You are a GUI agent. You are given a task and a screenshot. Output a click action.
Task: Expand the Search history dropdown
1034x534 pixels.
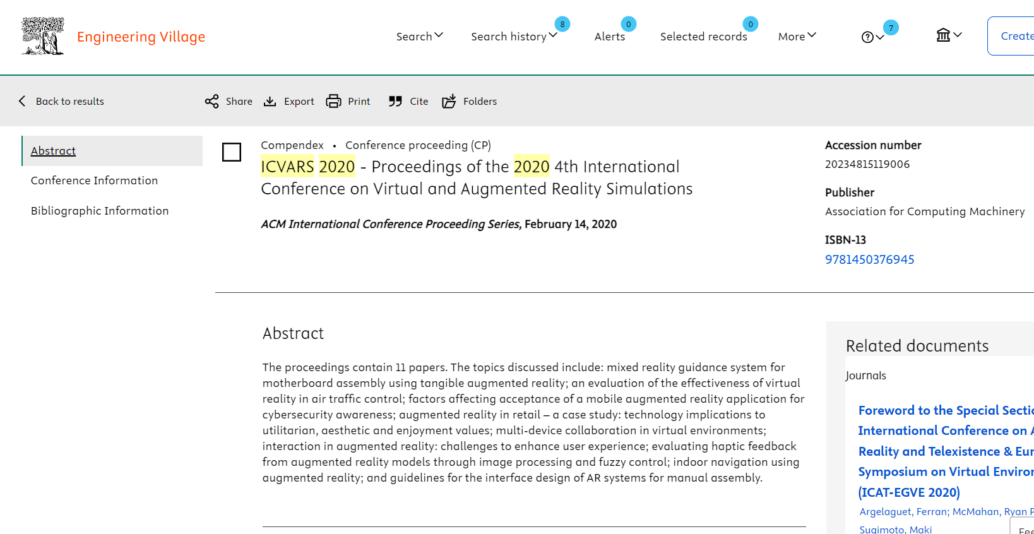(x=514, y=36)
